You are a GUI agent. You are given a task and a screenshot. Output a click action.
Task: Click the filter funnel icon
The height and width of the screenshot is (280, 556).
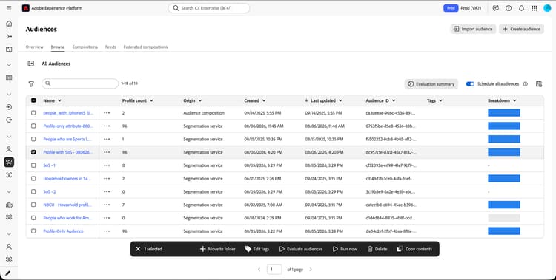click(x=31, y=83)
